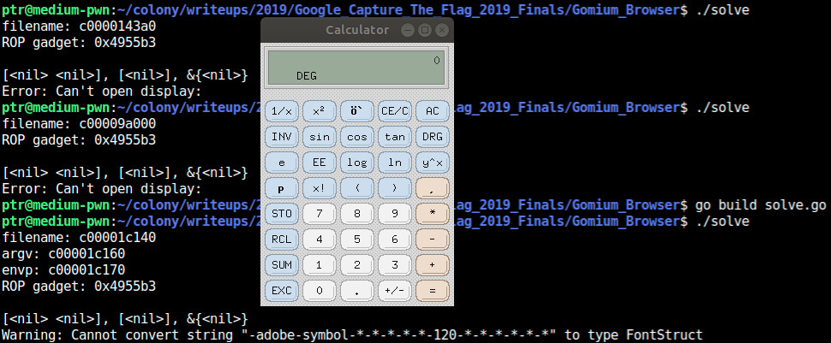Click the 'go build solve.go' command
This screenshot has width=831, height=343.
tap(761, 205)
